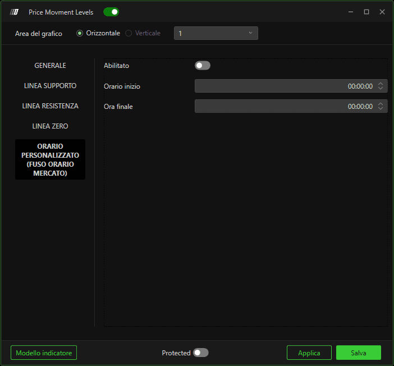Click the Modello indicatore button

(44, 353)
